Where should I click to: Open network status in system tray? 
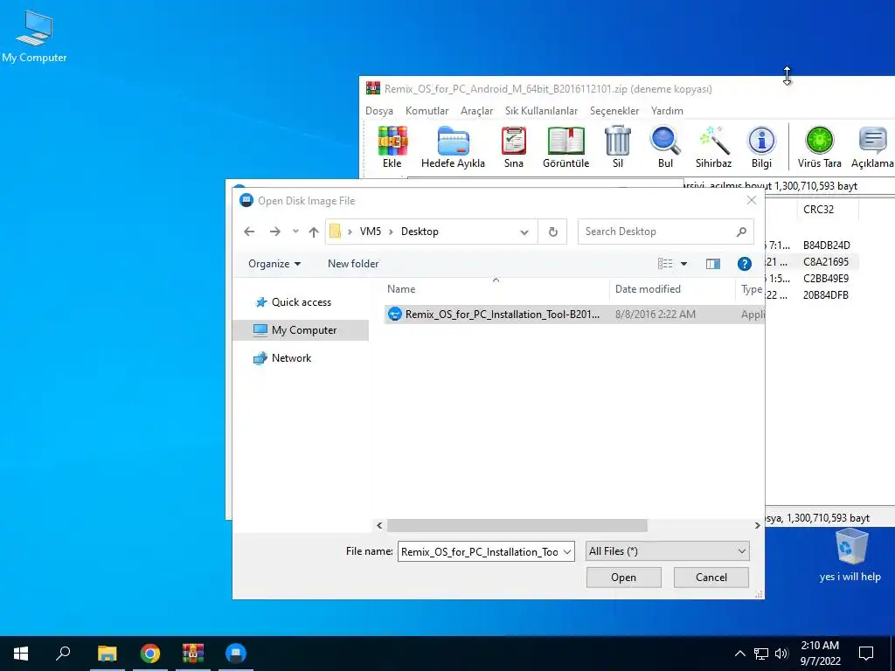coord(761,654)
